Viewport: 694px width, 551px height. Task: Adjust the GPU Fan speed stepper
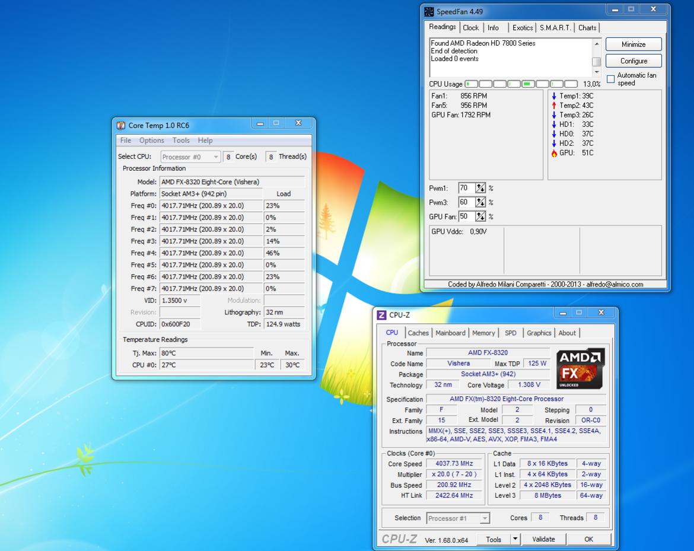(x=480, y=216)
